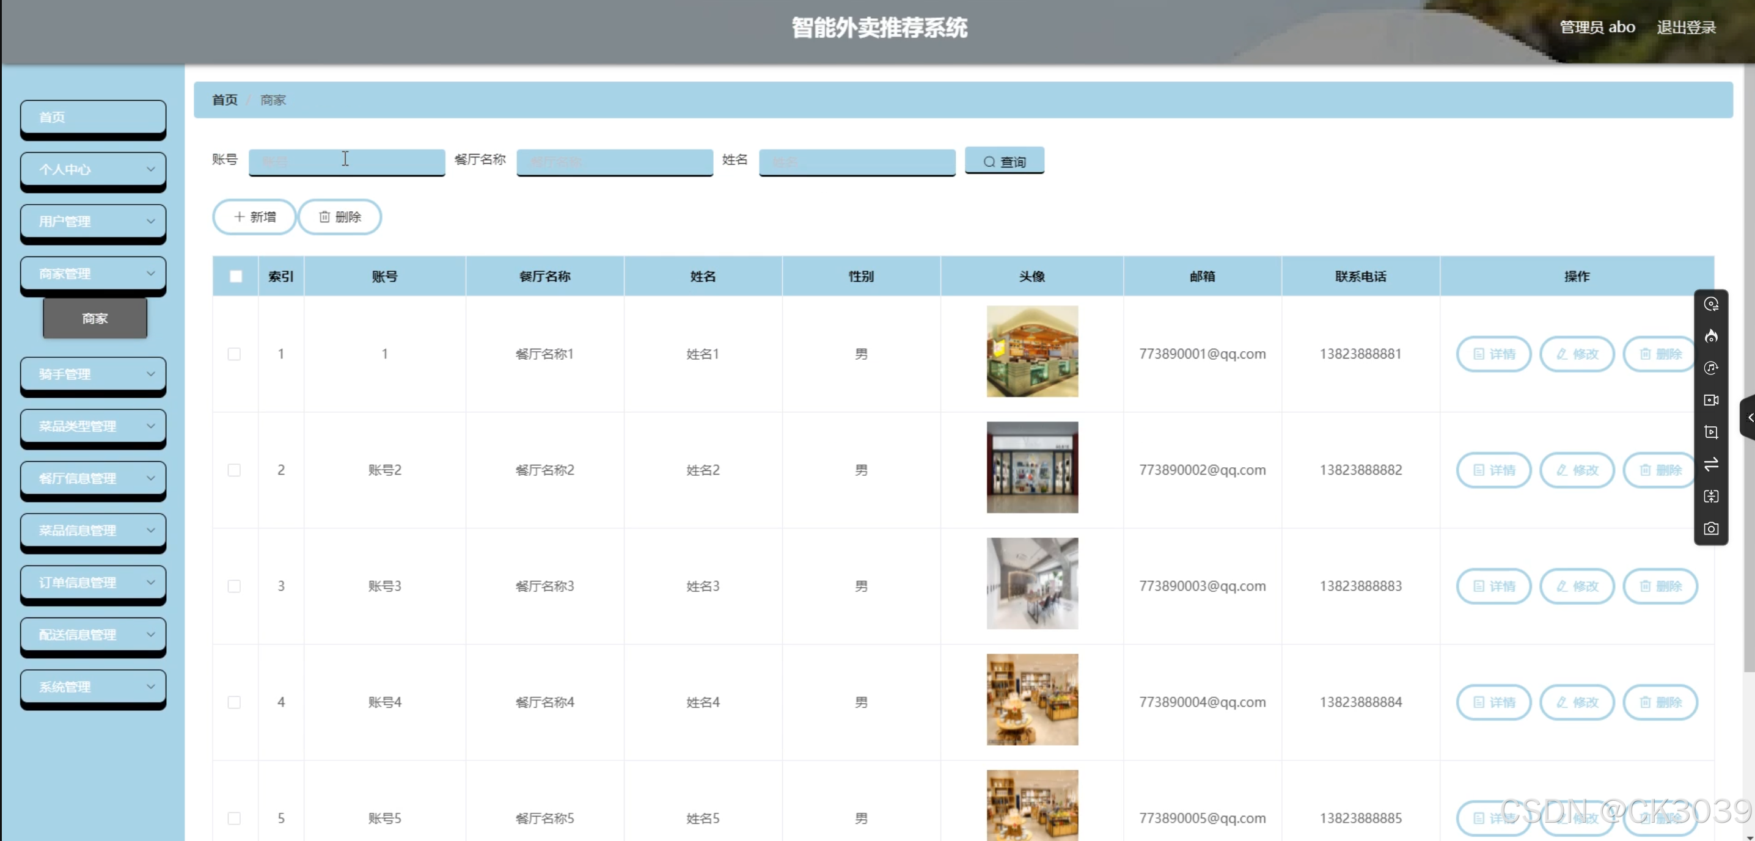The image size is (1755, 841).
Task: Expand the 用户管理 sidebar menu
Action: (x=93, y=221)
